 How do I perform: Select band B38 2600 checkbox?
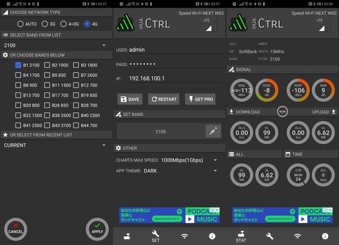tap(47, 115)
